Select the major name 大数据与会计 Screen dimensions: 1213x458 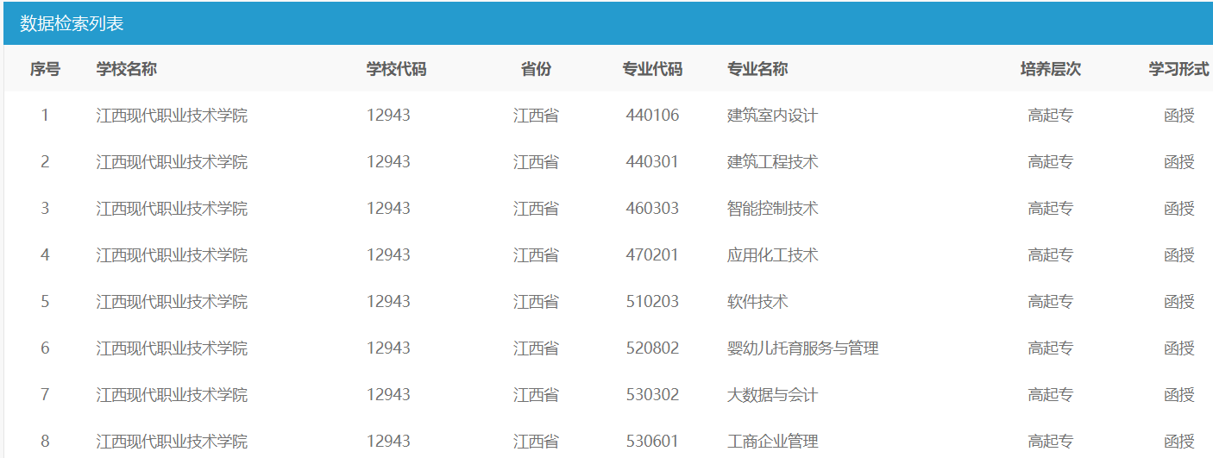pos(772,394)
